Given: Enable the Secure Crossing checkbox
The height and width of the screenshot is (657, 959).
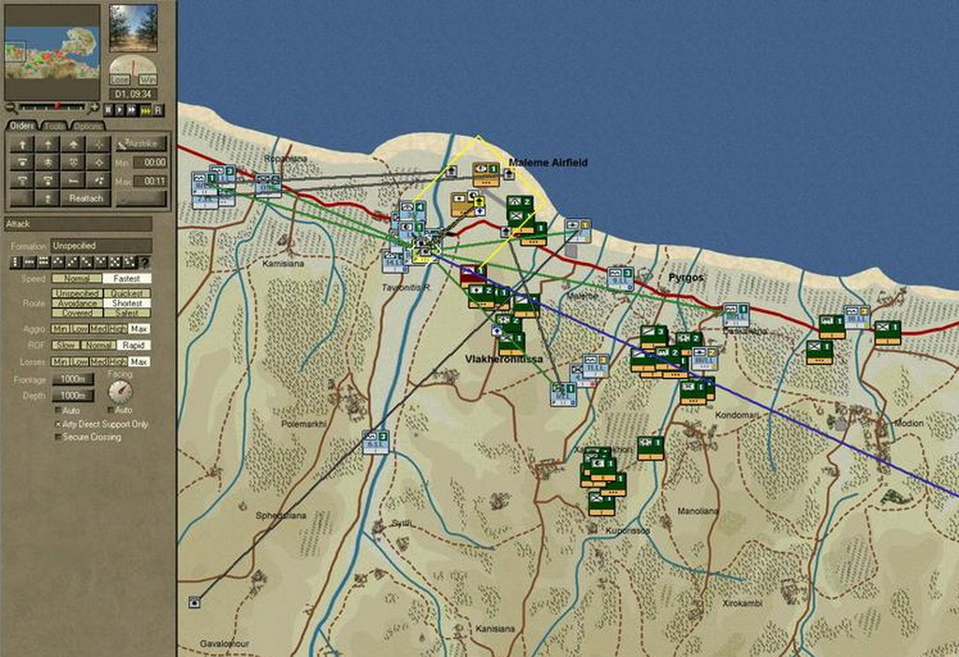Looking at the screenshot, I should pyautogui.click(x=57, y=437).
